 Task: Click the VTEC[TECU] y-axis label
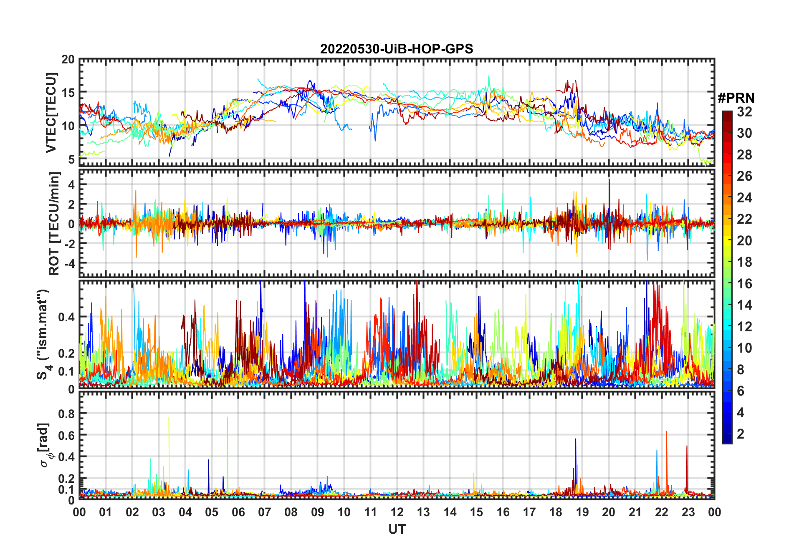coord(51,113)
